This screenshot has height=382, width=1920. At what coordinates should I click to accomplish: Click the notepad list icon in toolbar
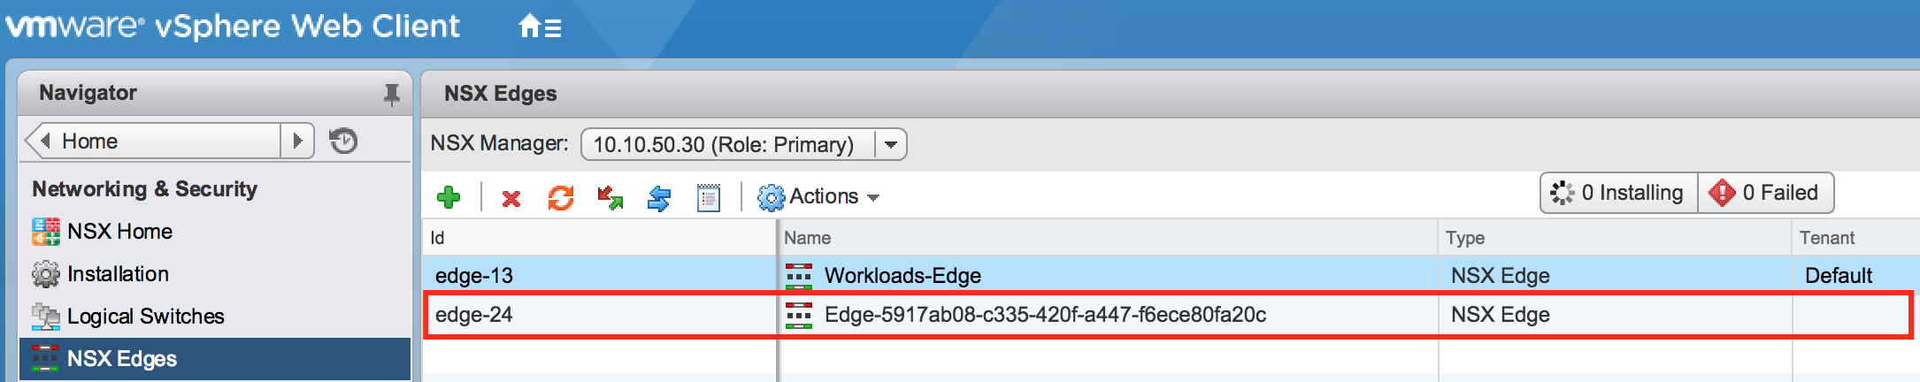coord(709,197)
